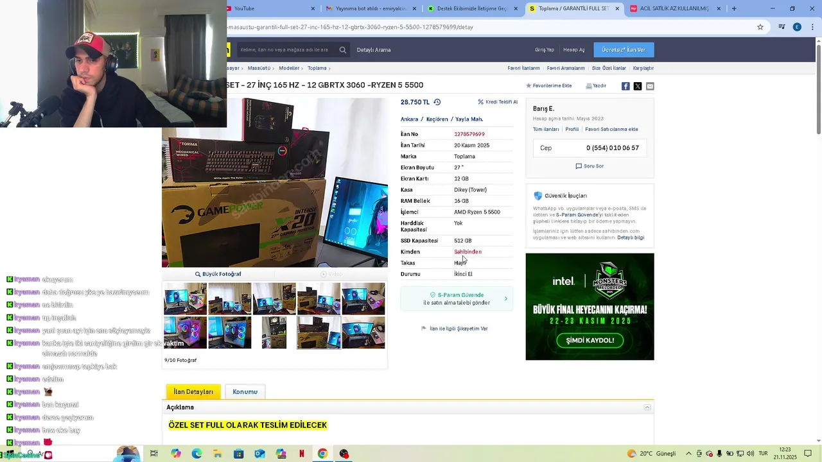Viewport: 822px width, 462px height.
Task: Click the browser address bar URL
Action: [x=350, y=27]
